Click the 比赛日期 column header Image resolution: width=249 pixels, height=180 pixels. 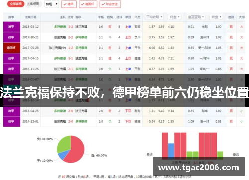(30, 17)
